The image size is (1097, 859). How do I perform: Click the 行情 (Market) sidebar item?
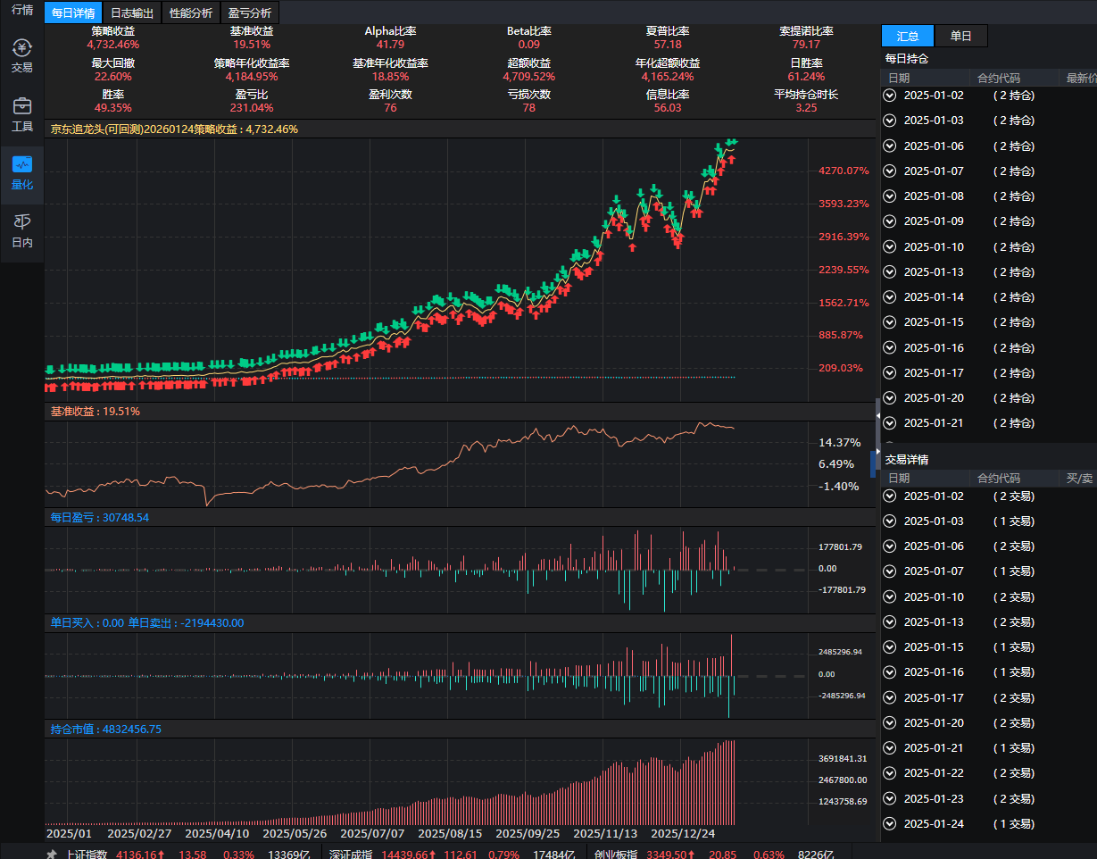[x=22, y=11]
